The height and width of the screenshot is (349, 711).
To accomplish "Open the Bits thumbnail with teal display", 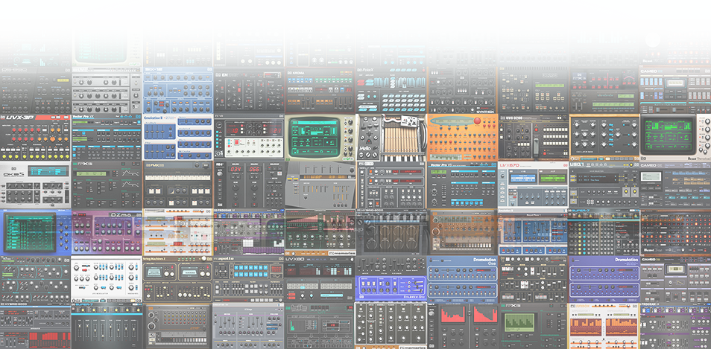I will 320,326.
